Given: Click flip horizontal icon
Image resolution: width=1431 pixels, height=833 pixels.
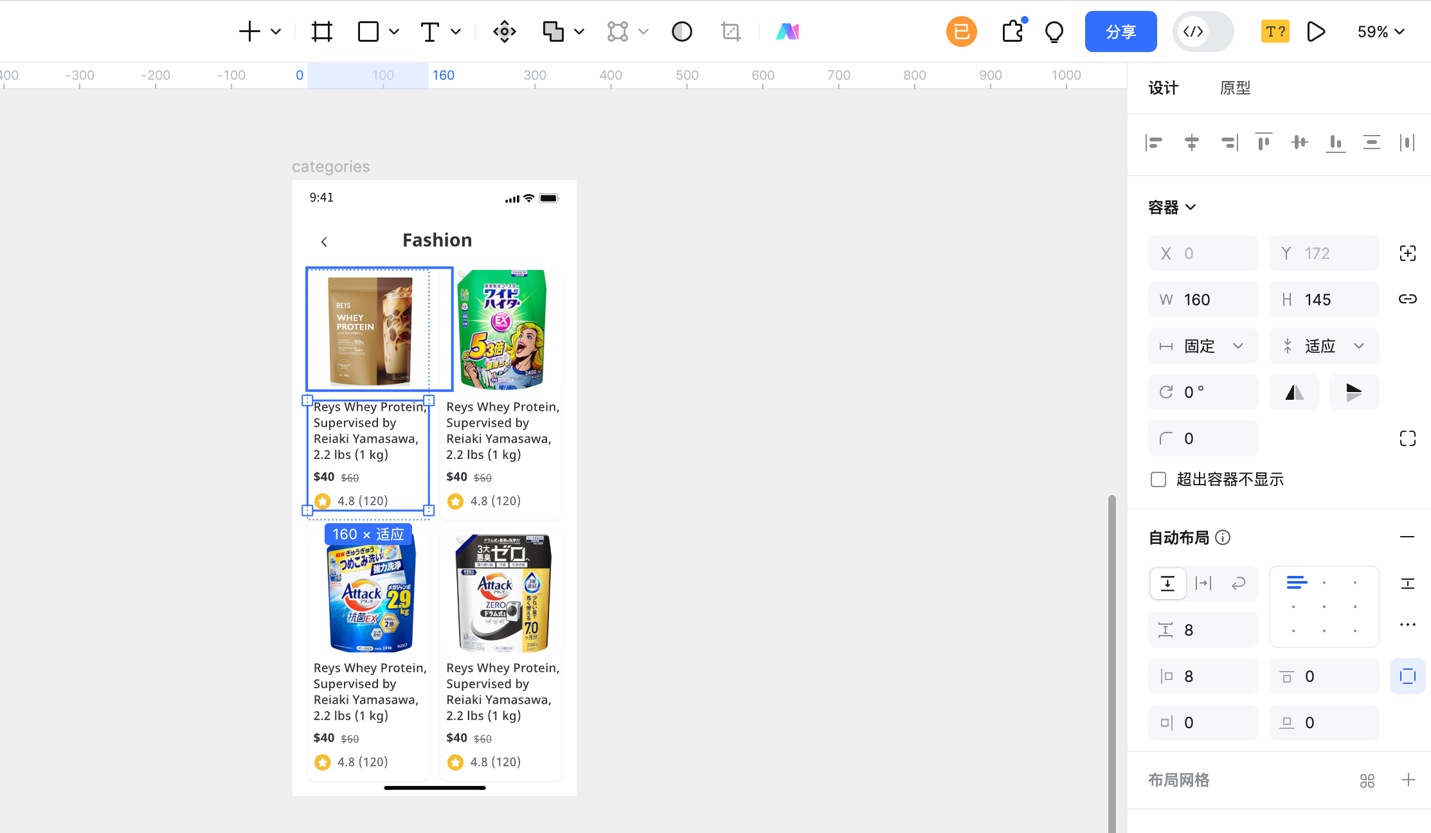Looking at the screenshot, I should [1294, 392].
